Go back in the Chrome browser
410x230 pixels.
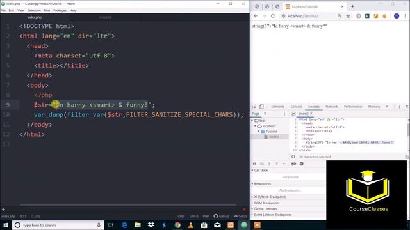[x=256, y=16]
